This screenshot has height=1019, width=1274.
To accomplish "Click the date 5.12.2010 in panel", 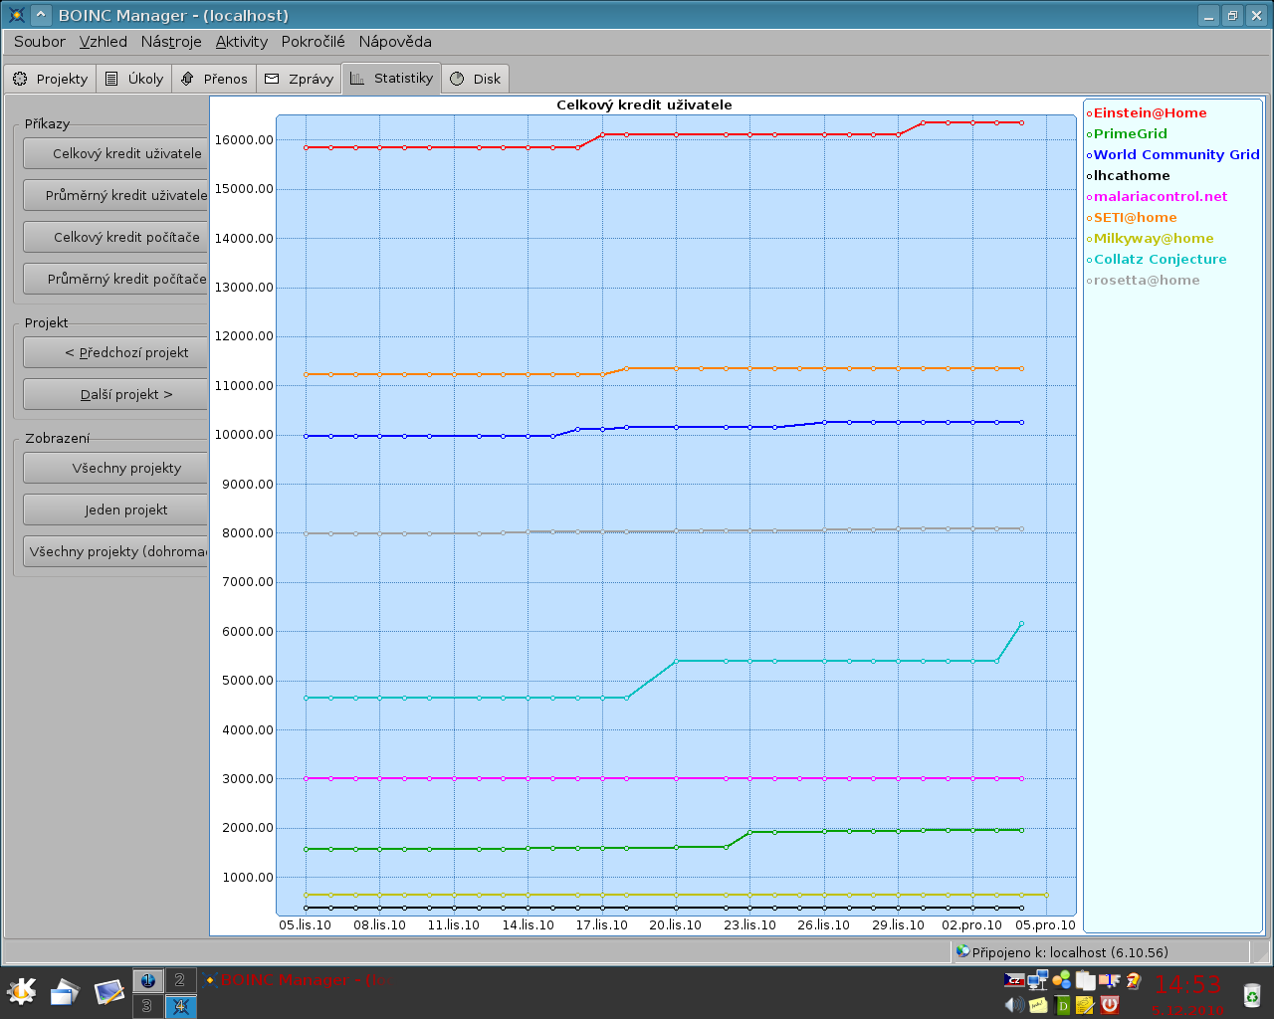I will [x=1187, y=1010].
